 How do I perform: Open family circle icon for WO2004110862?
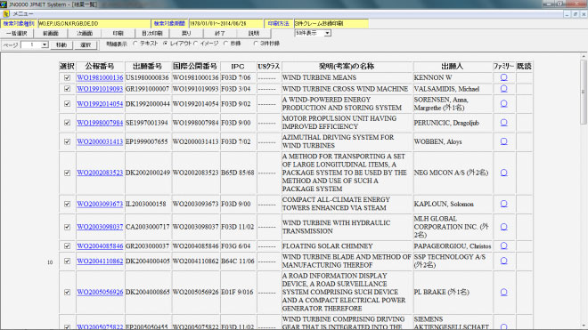tap(503, 261)
